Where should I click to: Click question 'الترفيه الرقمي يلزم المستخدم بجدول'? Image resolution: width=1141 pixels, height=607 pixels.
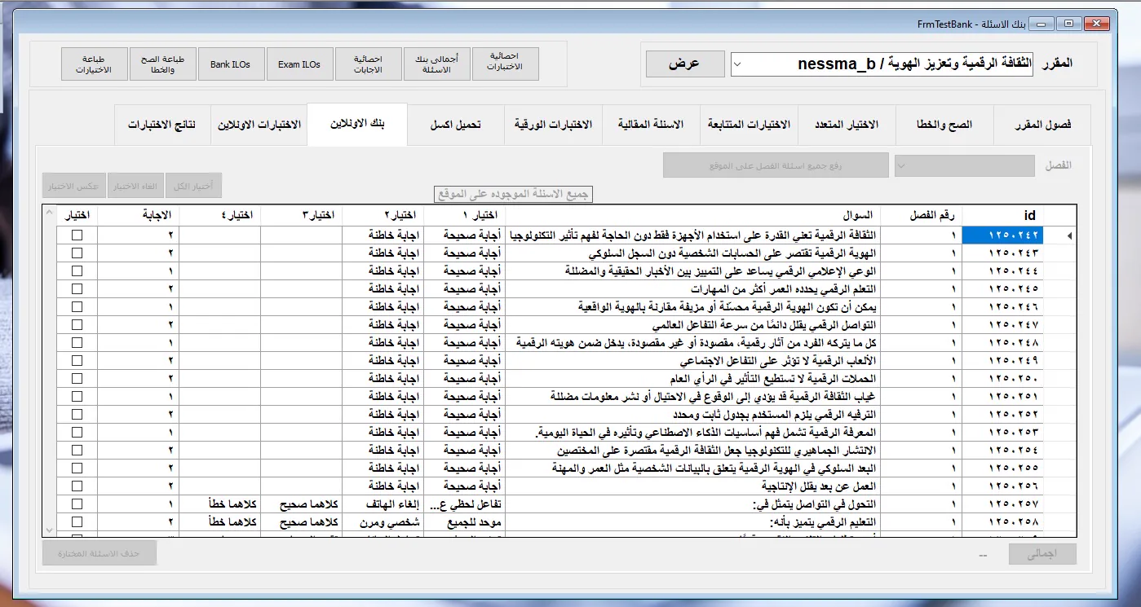click(x=693, y=415)
